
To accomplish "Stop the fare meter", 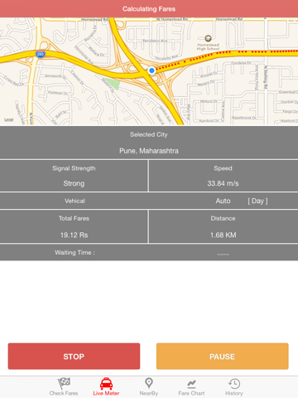I will click(74, 357).
